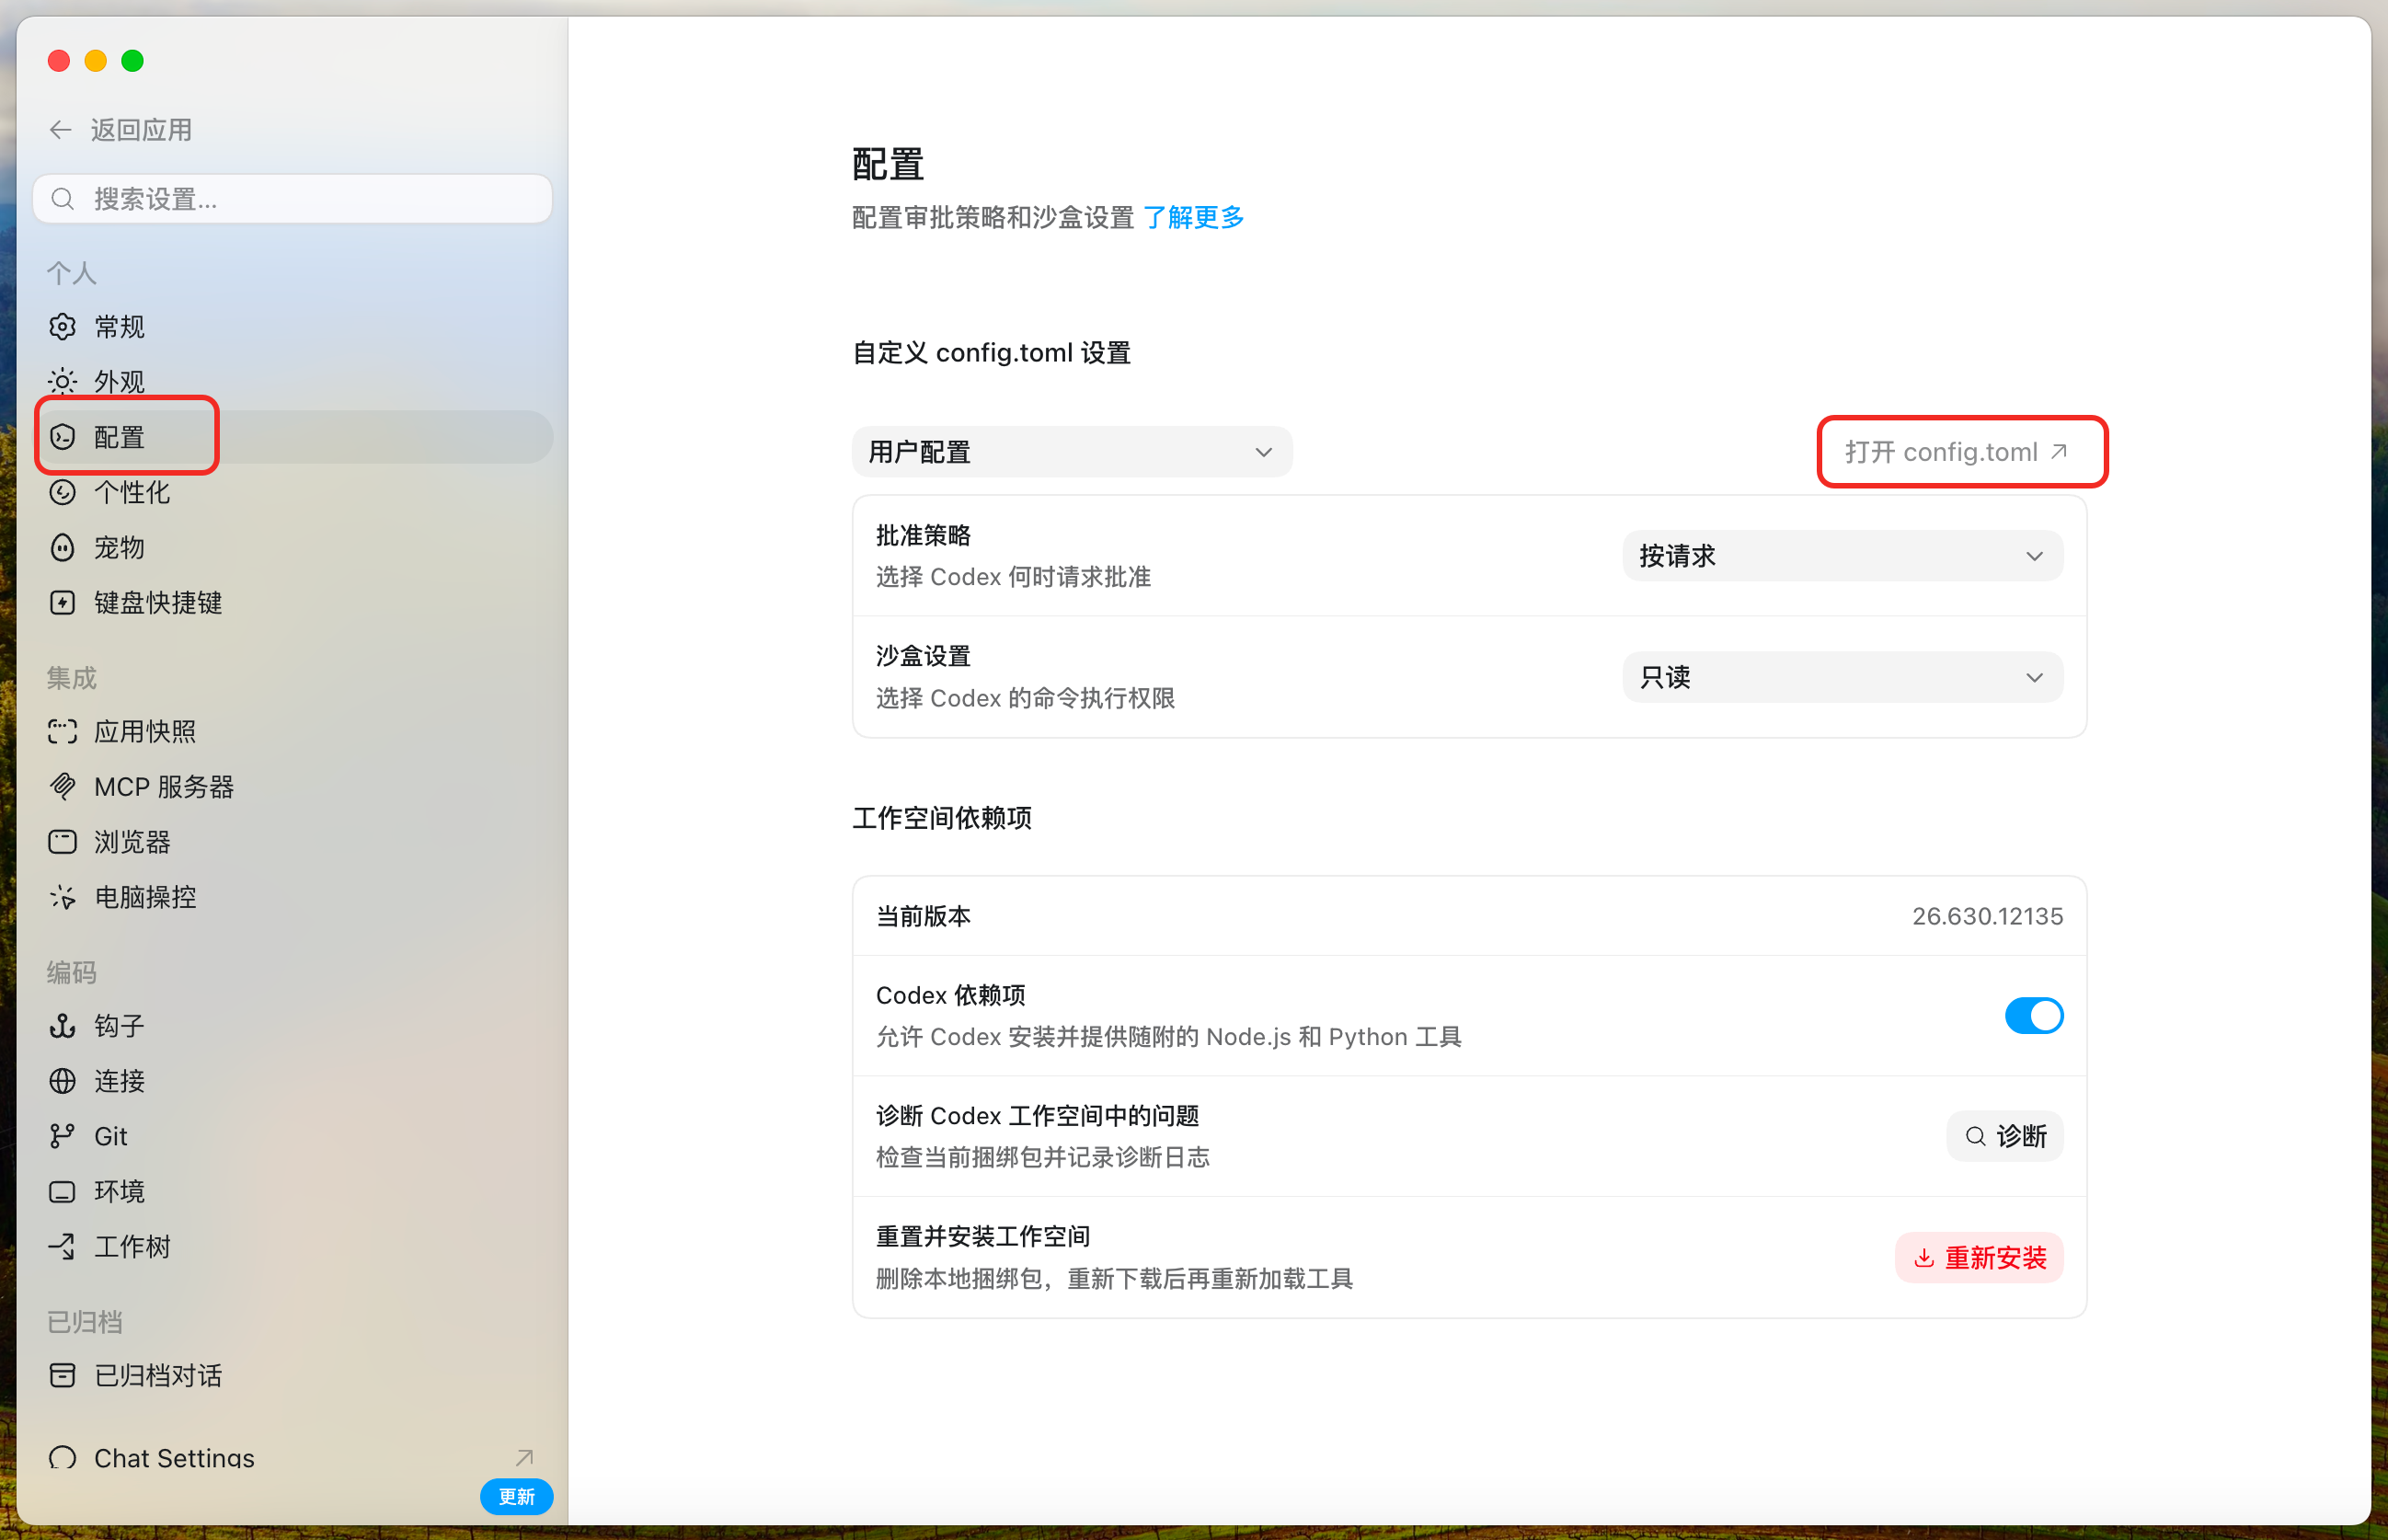Click 打开 config.toml button

click(x=1956, y=452)
